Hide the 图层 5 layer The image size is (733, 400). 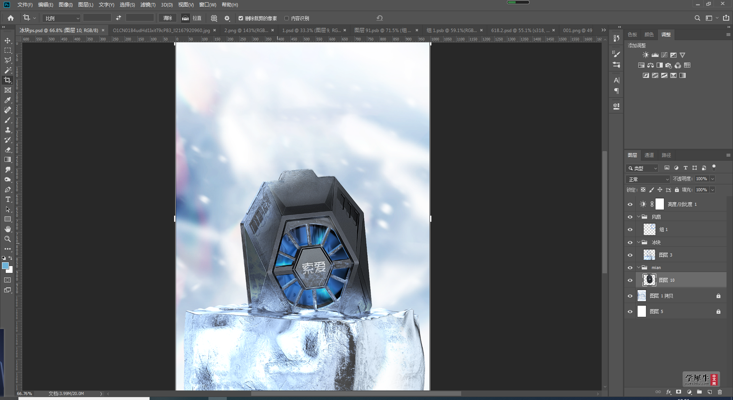[630, 312]
